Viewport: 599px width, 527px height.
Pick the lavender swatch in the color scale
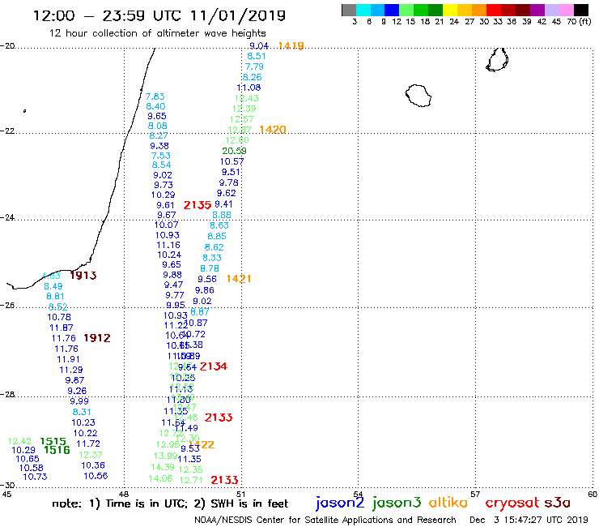pyautogui.click(x=551, y=10)
